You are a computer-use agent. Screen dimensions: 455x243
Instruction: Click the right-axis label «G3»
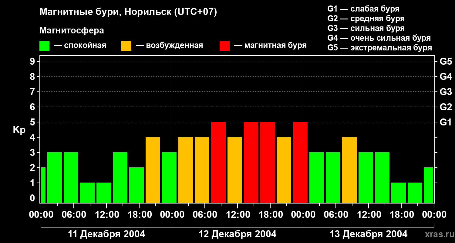tap(446, 92)
